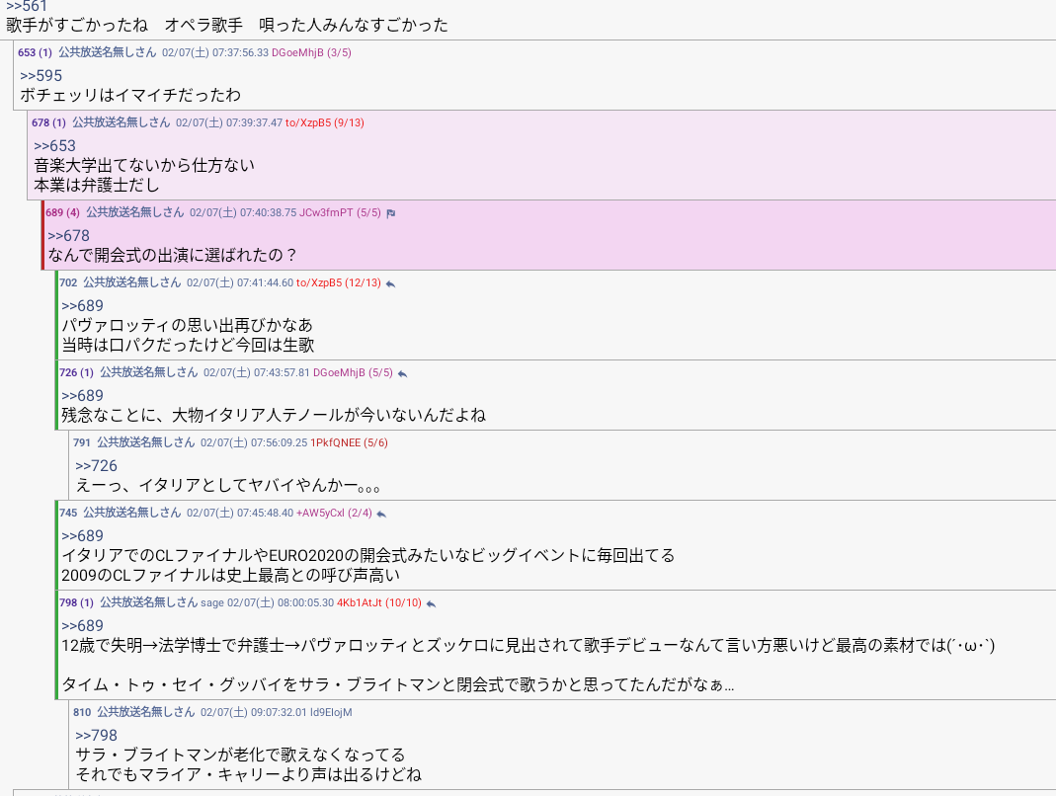Screen dimensions: 1056x796
Task: Expand replies count on post 678 (1)
Action: point(48,122)
